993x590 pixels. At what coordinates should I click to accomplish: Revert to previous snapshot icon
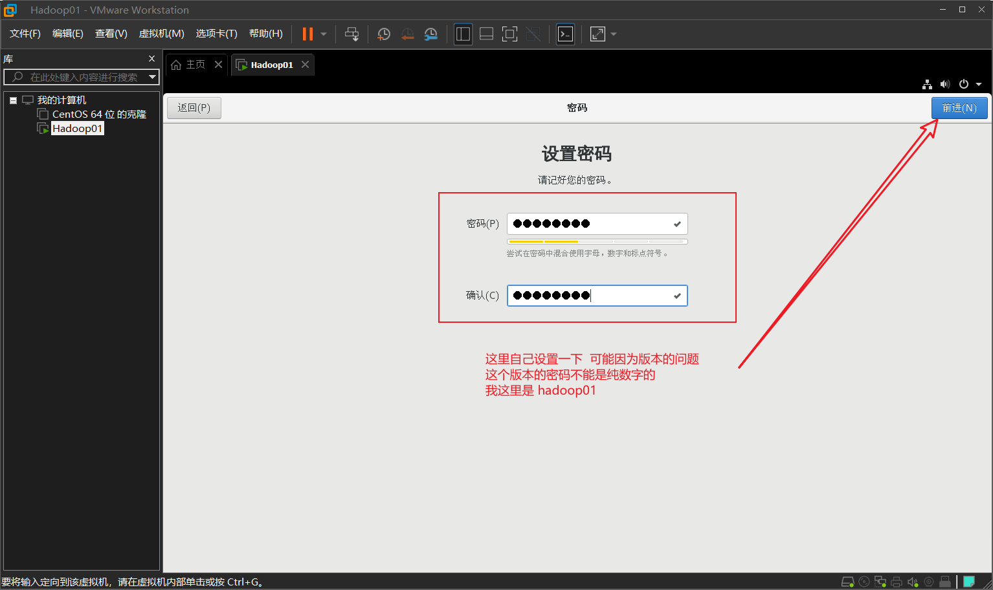pos(407,34)
